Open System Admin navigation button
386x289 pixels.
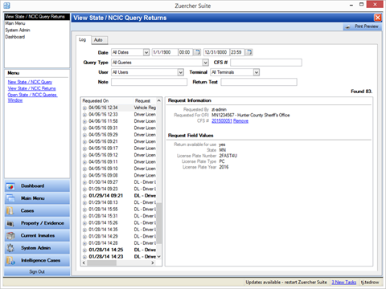point(37,248)
